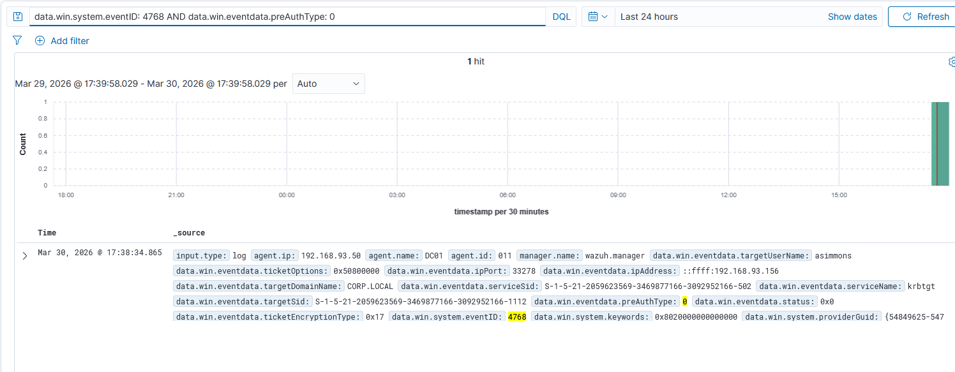The width and height of the screenshot is (955, 372).
Task: Click the ticketEncryptionType value 0x17
Action: coord(375,316)
